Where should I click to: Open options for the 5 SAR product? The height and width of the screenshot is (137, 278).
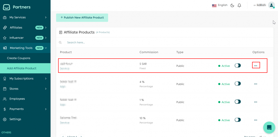[256, 66]
